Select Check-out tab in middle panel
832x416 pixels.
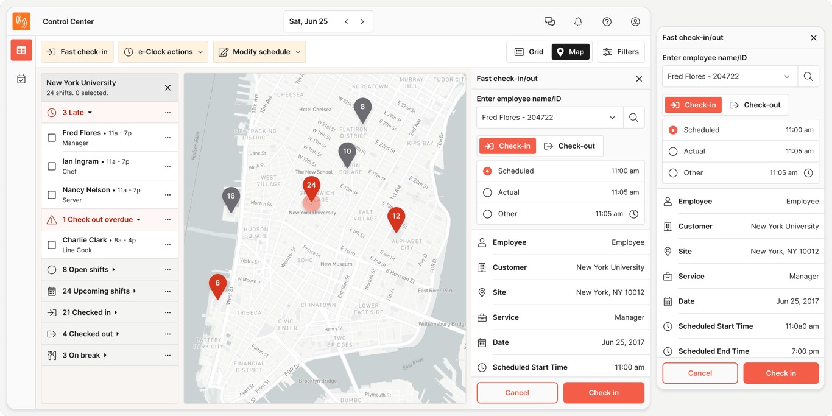[x=569, y=146]
